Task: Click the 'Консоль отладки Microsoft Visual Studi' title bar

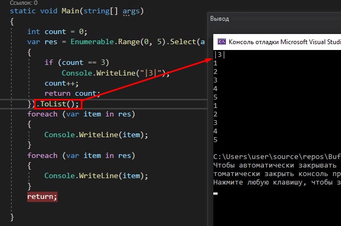Action: coord(277,41)
